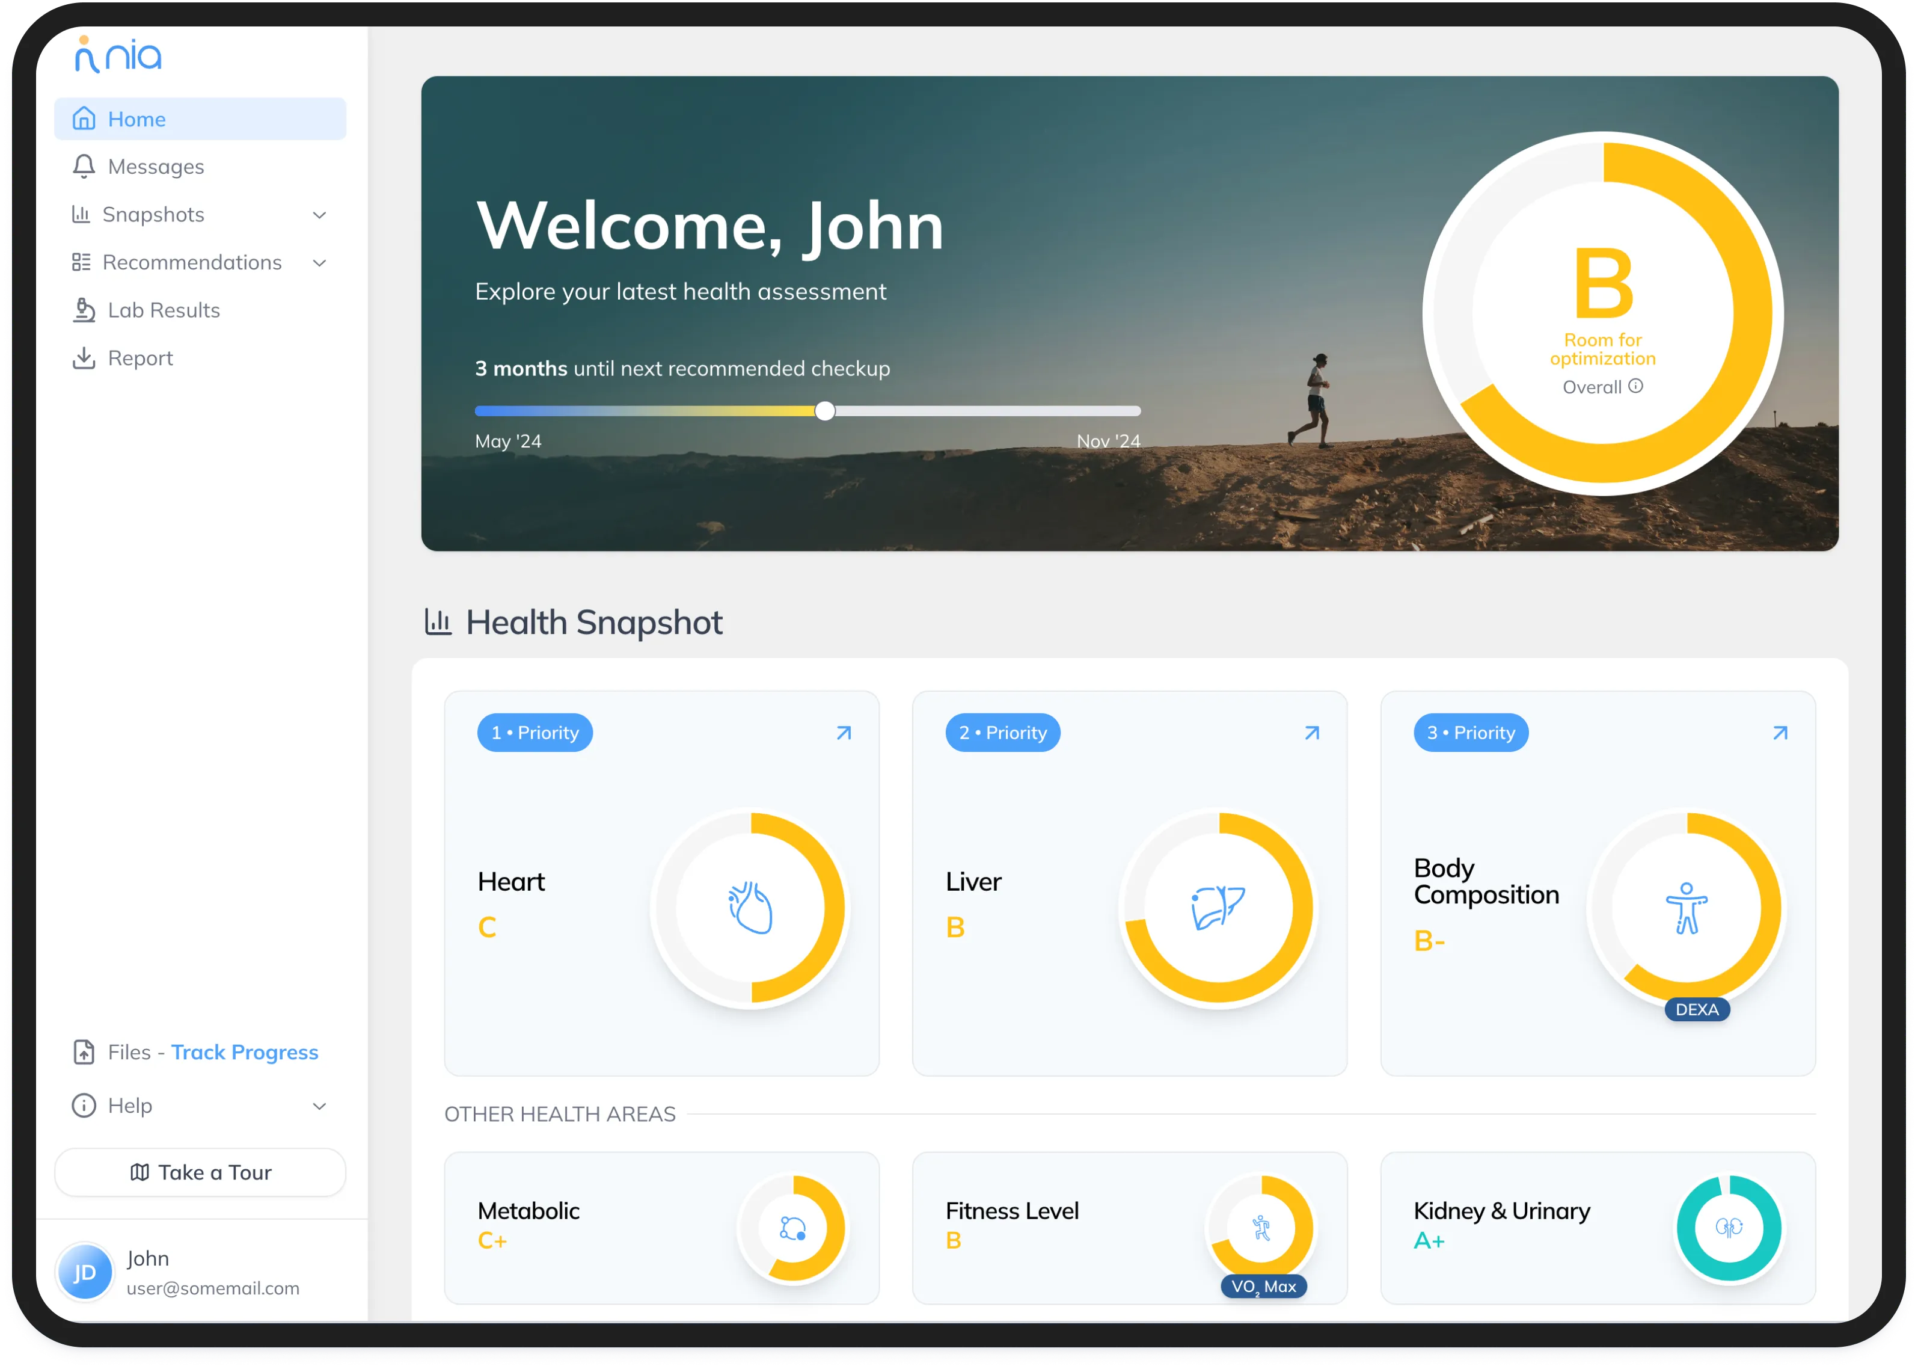Image resolution: width=1918 pixels, height=1369 pixels.
Task: Click the Metabolic molecule icon
Action: [x=792, y=1228]
